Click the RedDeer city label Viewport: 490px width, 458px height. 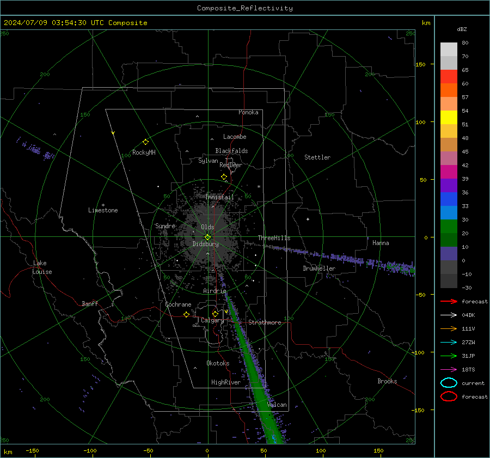click(x=231, y=165)
